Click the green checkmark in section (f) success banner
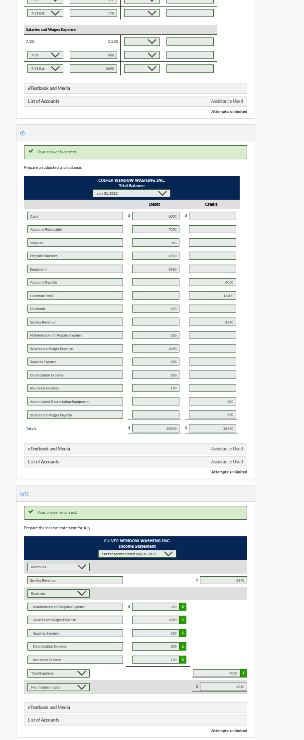 [31, 152]
